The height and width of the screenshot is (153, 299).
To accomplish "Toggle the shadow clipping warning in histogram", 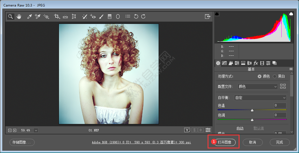I will pos(217,14).
